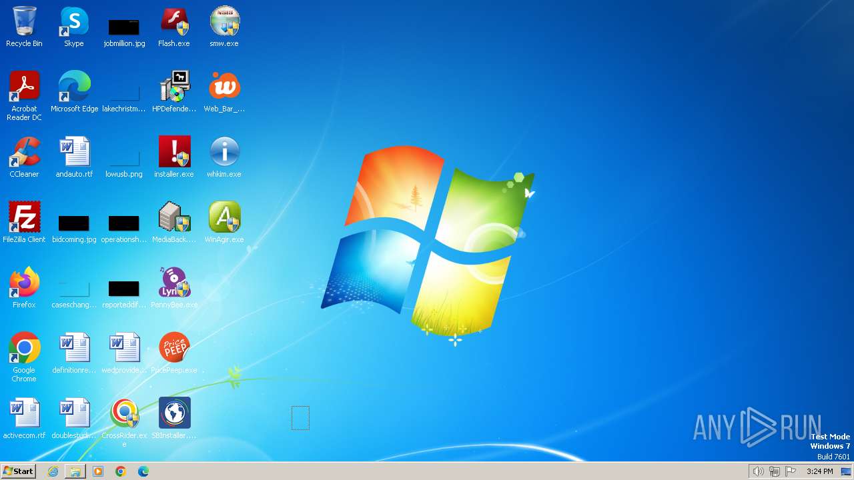Open the volume control in tray

(758, 471)
